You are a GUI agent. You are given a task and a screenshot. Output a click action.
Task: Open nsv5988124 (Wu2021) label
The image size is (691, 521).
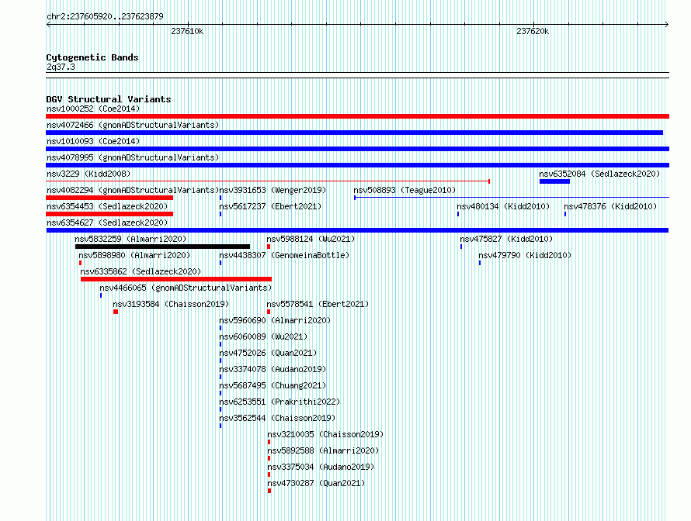(x=311, y=239)
